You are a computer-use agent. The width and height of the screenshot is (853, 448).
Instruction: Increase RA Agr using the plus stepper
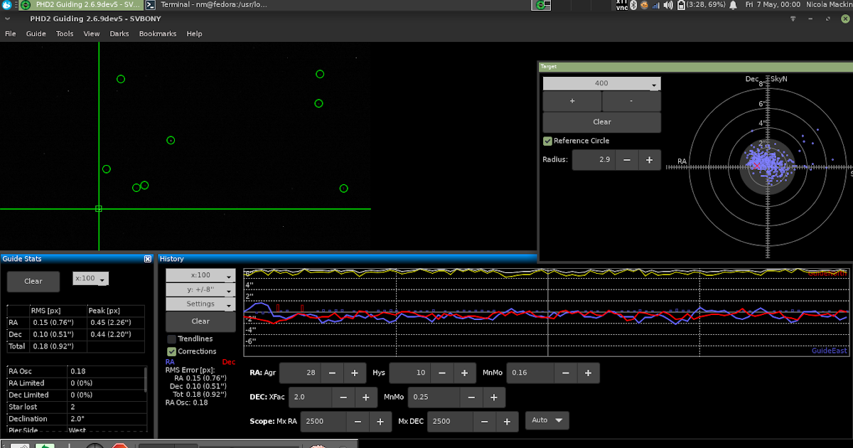(x=355, y=373)
